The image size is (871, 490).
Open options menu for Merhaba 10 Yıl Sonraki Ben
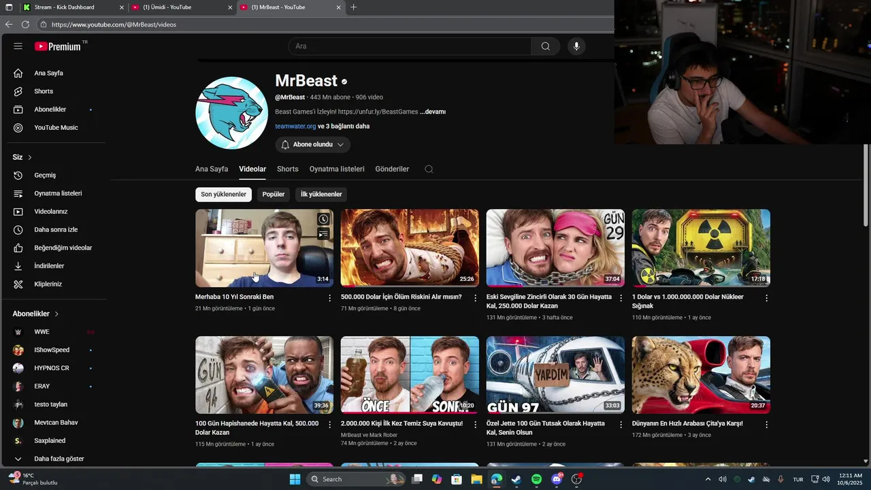[330, 298]
